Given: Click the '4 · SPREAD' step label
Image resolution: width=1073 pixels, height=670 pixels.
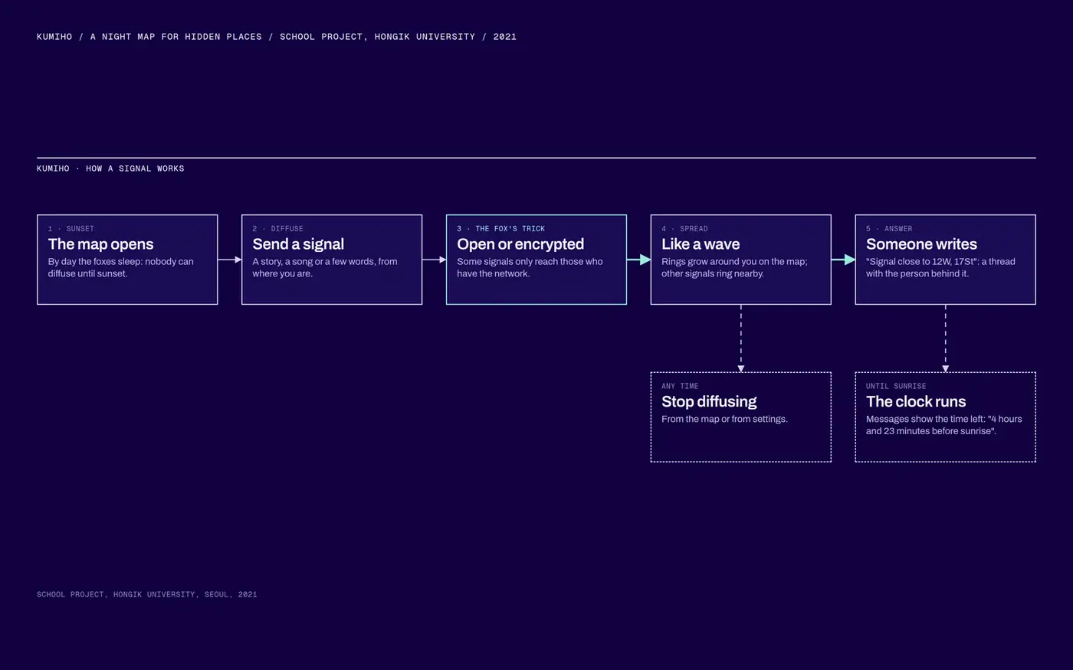Looking at the screenshot, I should coord(685,229).
